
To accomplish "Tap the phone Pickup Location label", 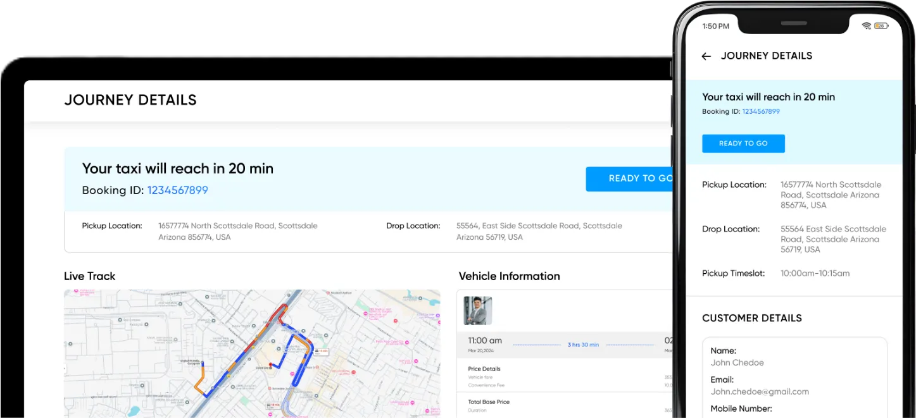I will (x=734, y=185).
